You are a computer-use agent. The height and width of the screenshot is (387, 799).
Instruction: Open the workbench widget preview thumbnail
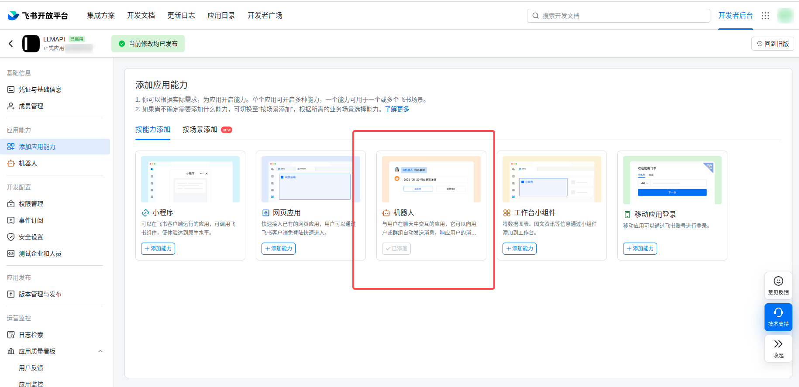pos(552,179)
